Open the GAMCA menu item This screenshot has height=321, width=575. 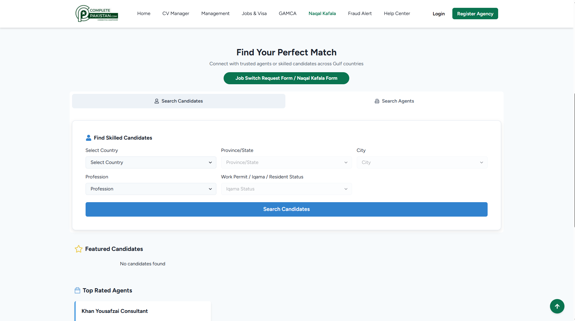[287, 14]
